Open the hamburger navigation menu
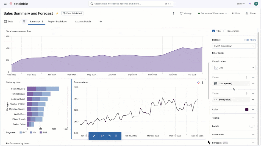This screenshot has height=146, width=261. pyautogui.click(x=5, y=4)
